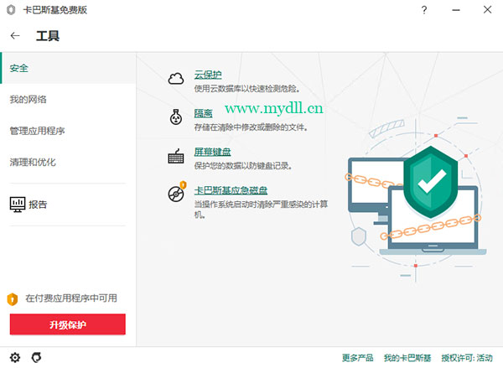Minimize the Kaspersky window
The image size is (503, 368).
(x=456, y=10)
